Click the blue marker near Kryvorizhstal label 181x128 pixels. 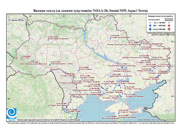[111, 77]
